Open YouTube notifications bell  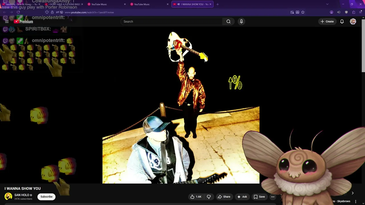coord(342,21)
